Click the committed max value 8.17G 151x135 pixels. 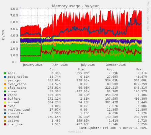tap(142, 113)
